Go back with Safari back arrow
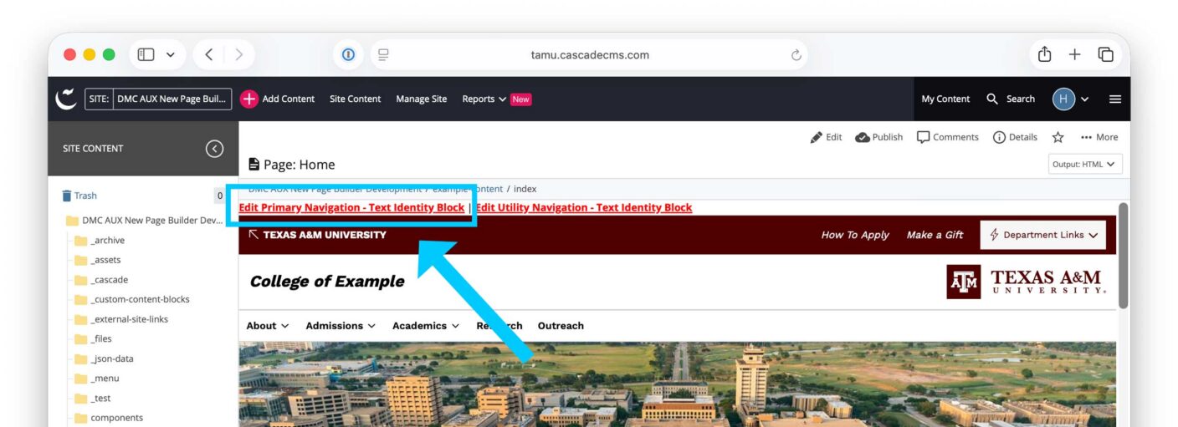Screen dimensions: 1178x427 tap(208, 54)
